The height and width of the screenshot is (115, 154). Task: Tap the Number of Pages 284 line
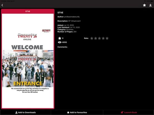point(67,32)
